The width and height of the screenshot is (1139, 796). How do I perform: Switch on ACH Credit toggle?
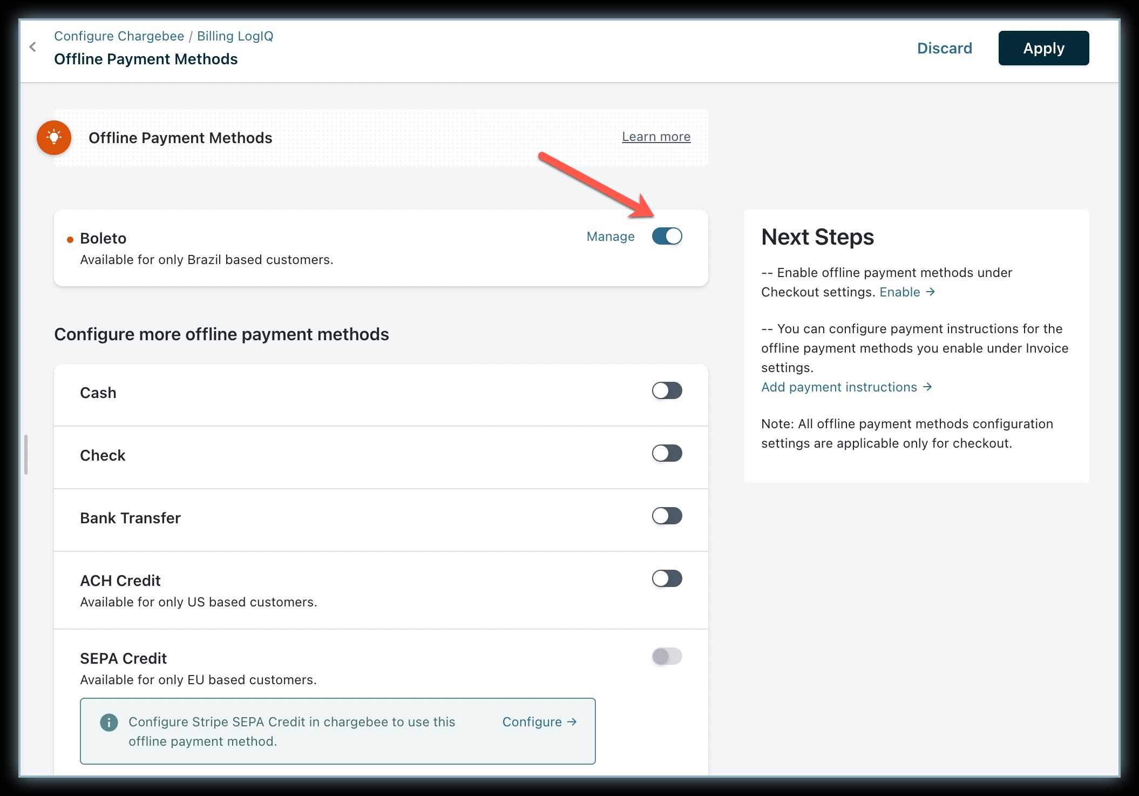(667, 578)
